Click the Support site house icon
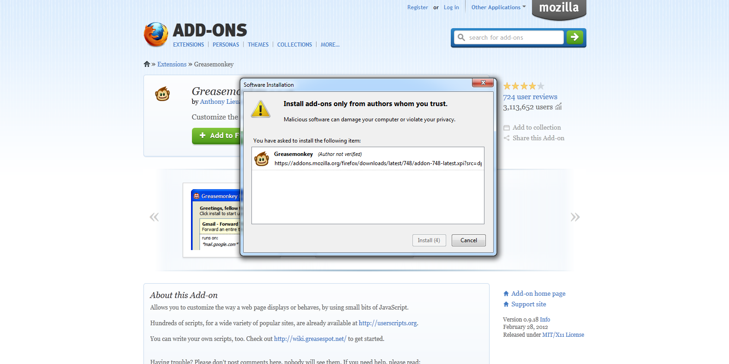Image resolution: width=729 pixels, height=364 pixels. click(506, 304)
